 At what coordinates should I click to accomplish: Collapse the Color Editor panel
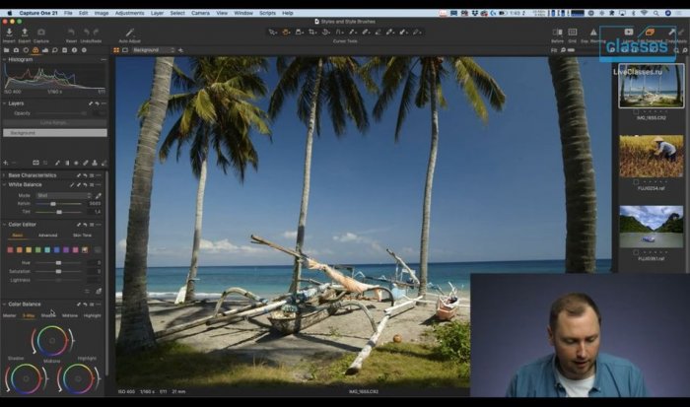tap(4, 225)
